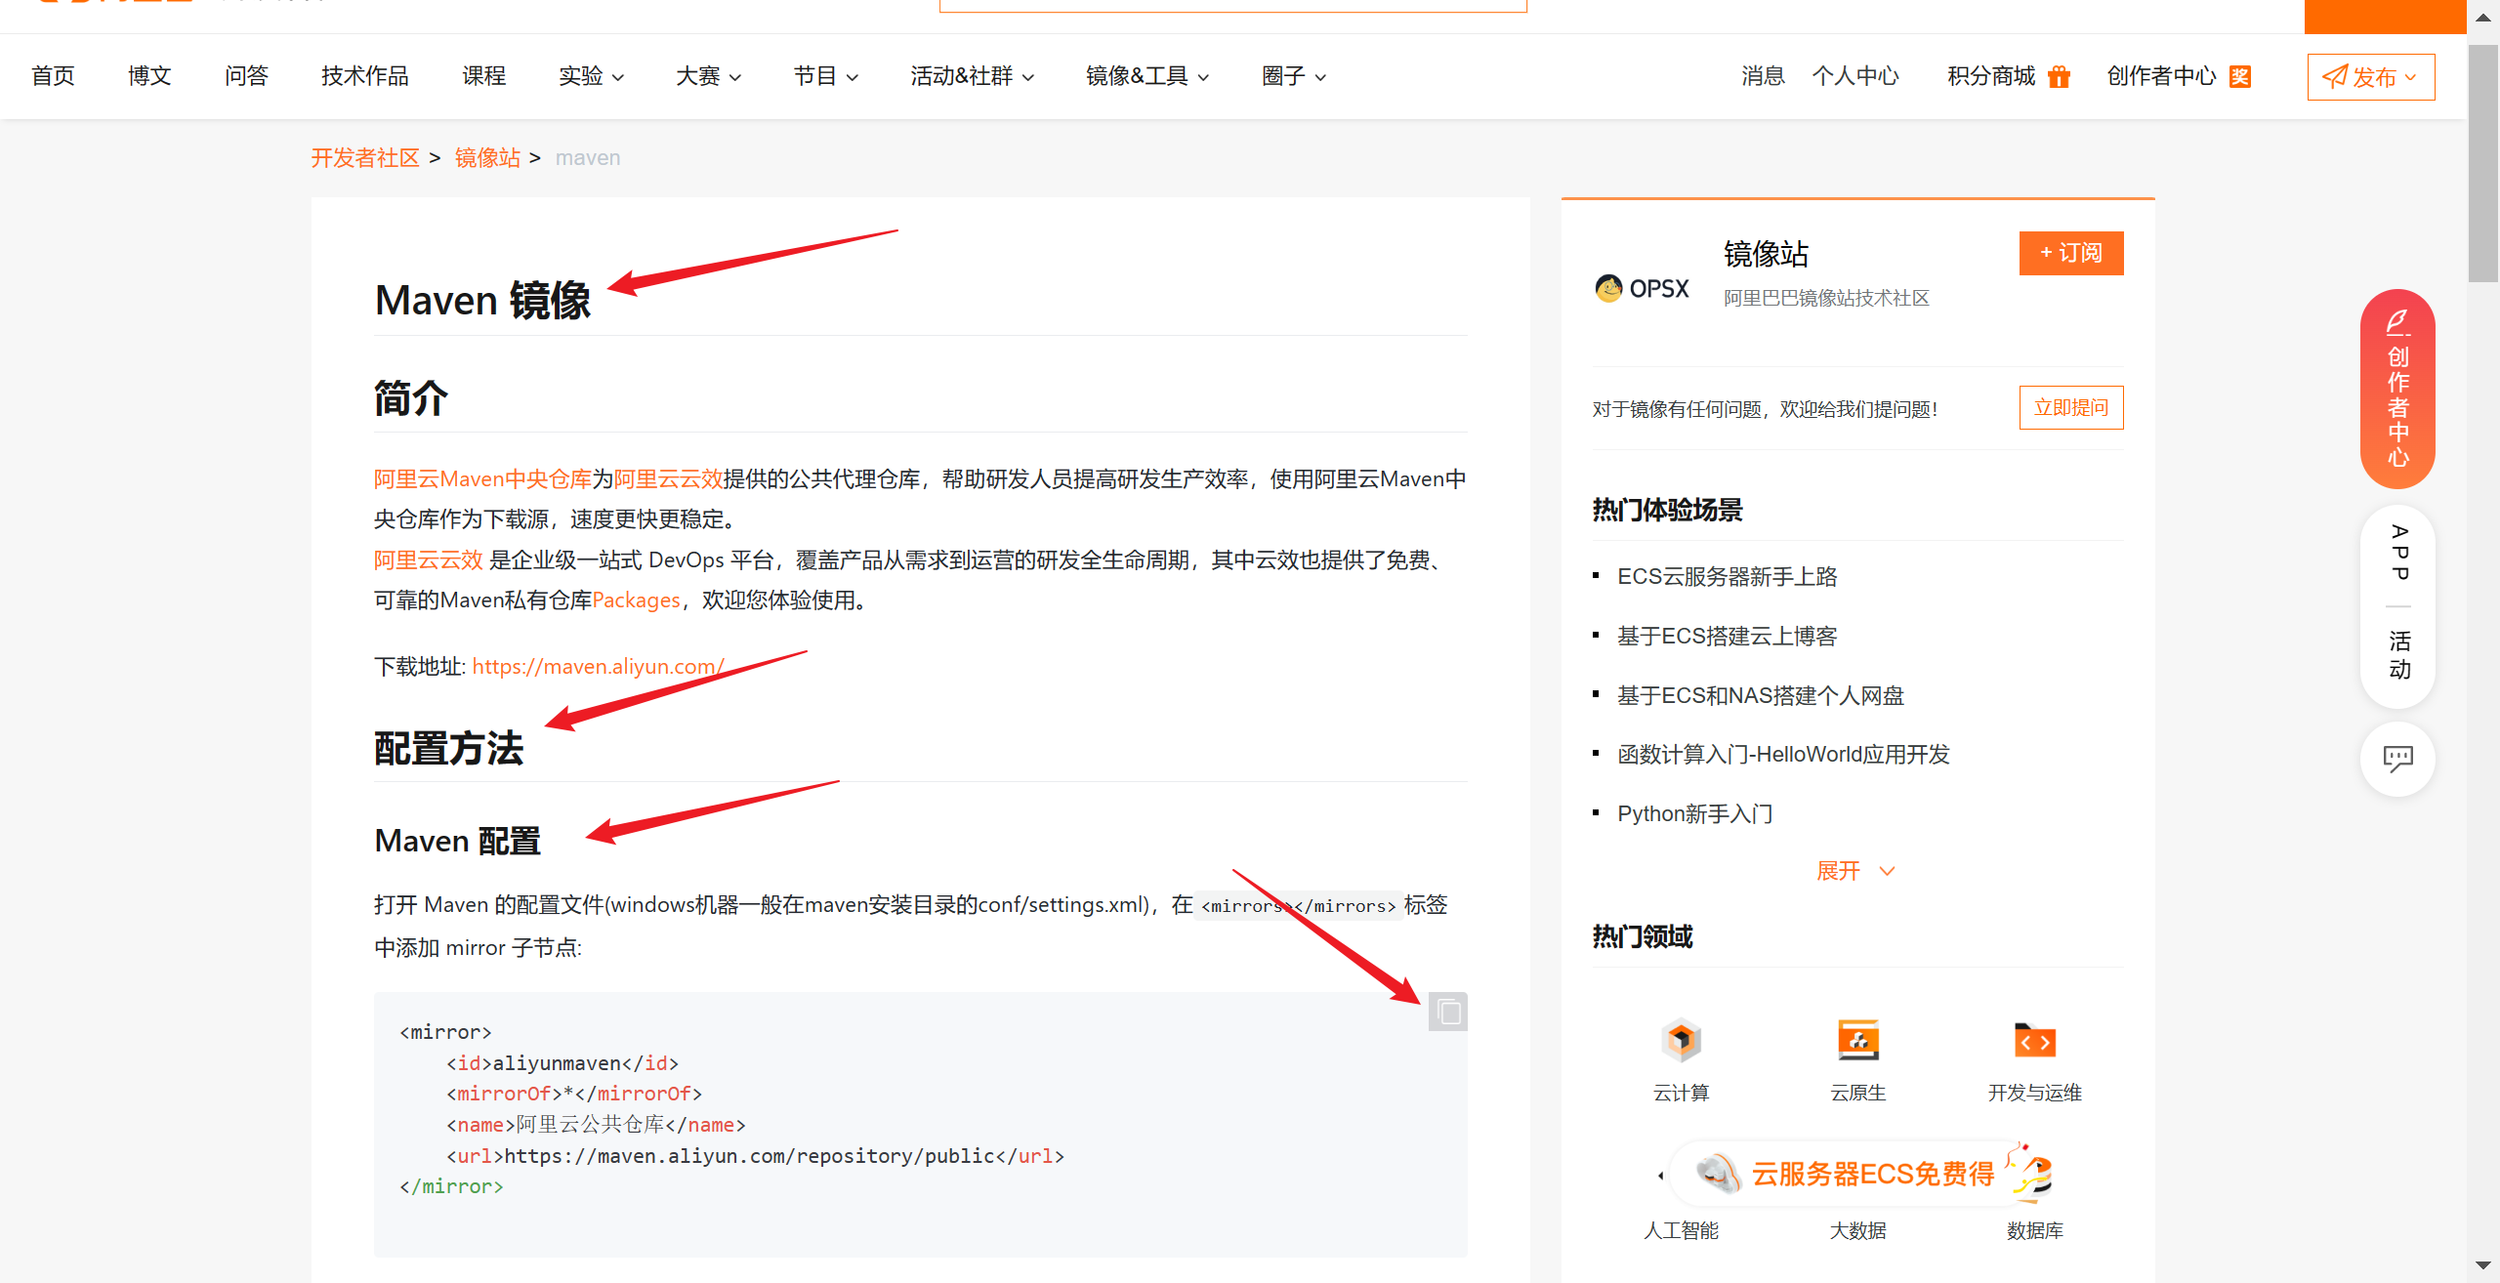Viewport: 2500px width, 1283px height.
Task: Click the 立即提问 button
Action: tap(2071, 407)
